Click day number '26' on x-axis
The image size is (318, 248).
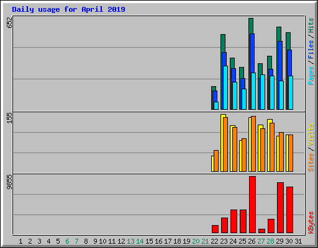tap(252, 241)
